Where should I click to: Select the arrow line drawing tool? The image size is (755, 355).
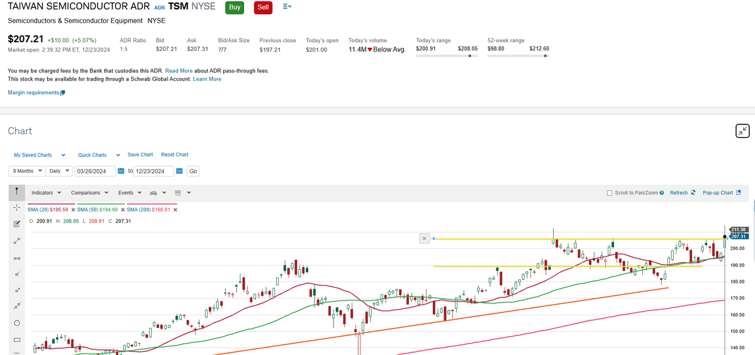pyautogui.click(x=16, y=290)
